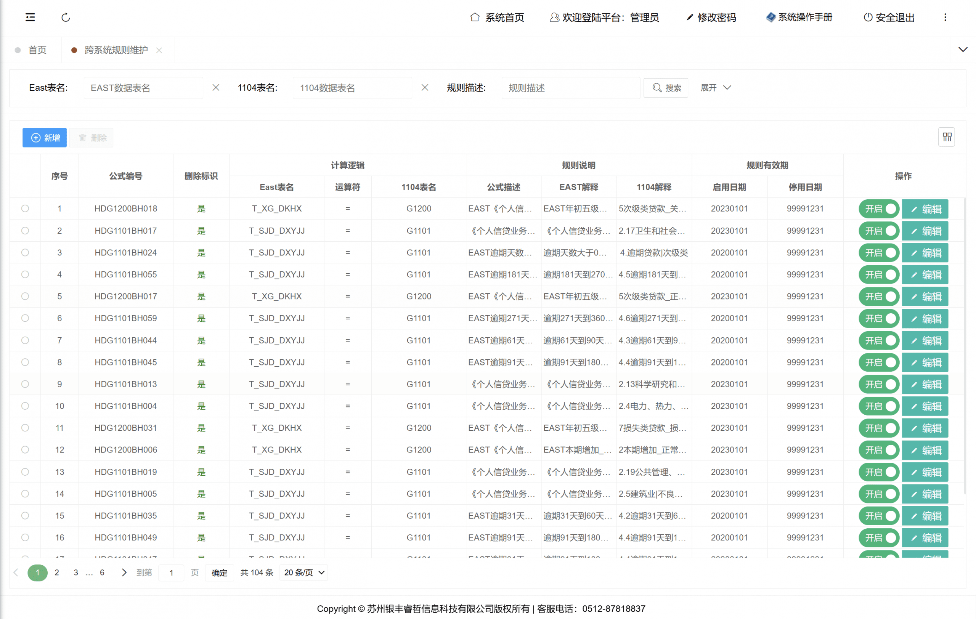
Task: Disable the 开启 switch for HDG1101BH044
Action: 879,341
